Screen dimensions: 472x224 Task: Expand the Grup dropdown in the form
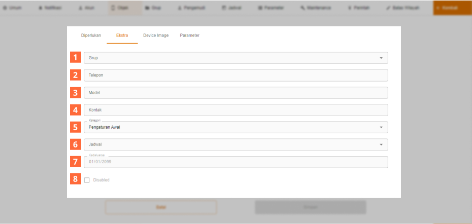[235, 58]
